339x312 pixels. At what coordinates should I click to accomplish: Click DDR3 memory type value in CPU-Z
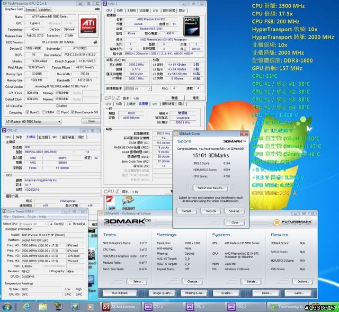tap(131, 113)
